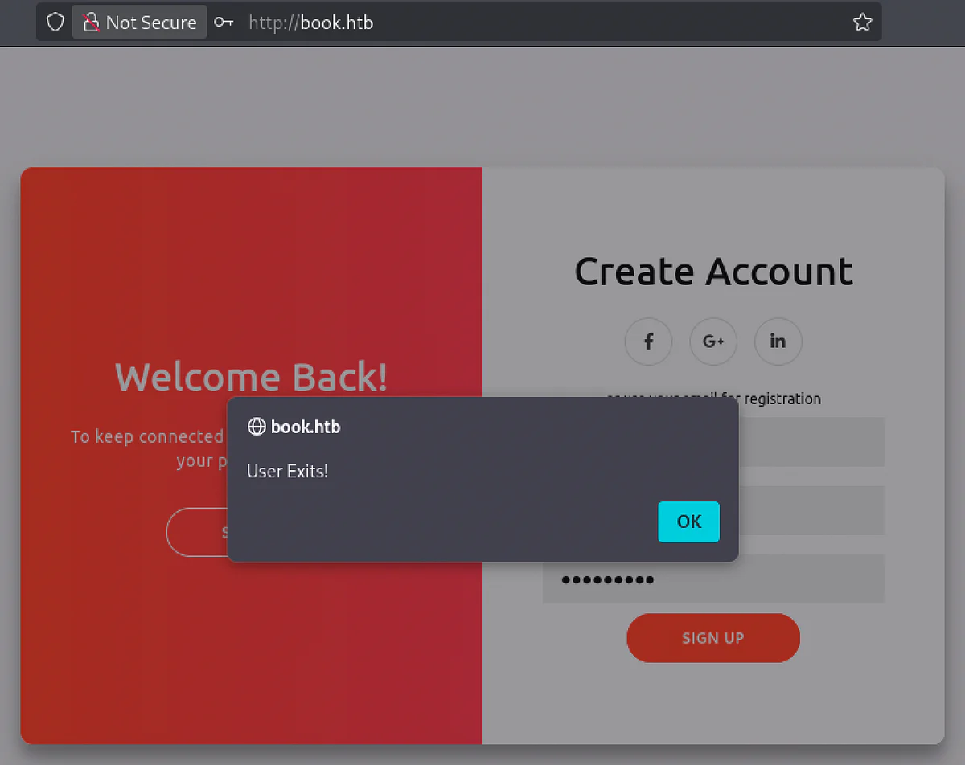Screen dimensions: 965x765
Task: Open the Not Secure connection info
Action: pos(140,22)
